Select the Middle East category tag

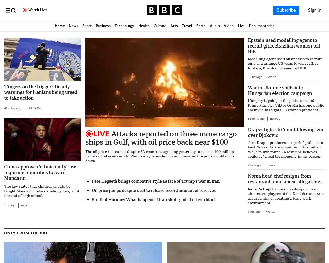pyautogui.click(x=35, y=108)
